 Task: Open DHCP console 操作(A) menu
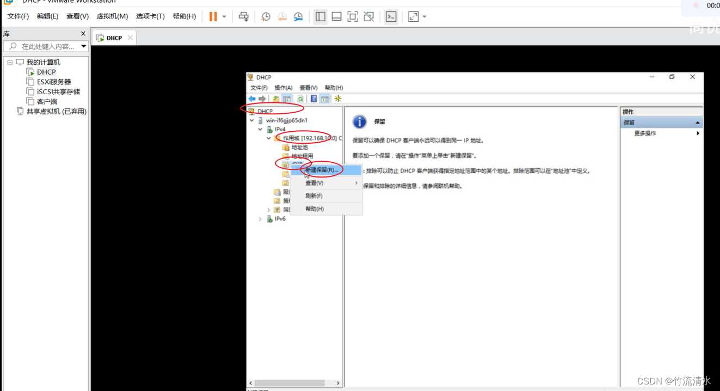[284, 88]
